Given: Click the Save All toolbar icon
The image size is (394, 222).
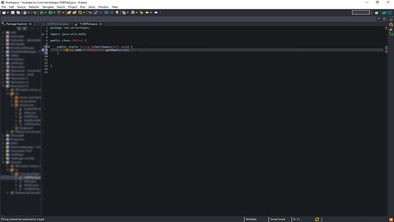Looking at the screenshot, I should (x=18, y=12).
